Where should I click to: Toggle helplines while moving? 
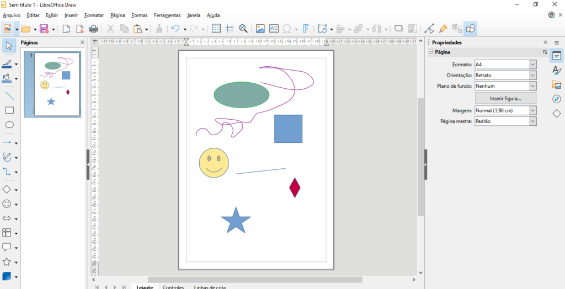[x=230, y=29]
